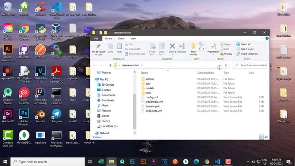Select Music in the navigation pane
This screenshot has width=295, height=166.
click(103, 106)
